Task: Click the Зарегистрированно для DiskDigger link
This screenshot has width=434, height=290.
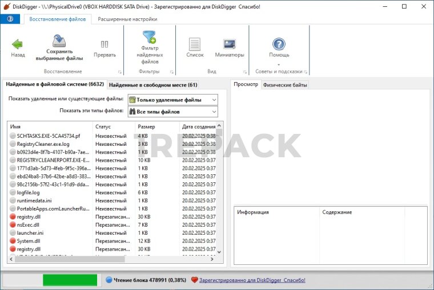Action: [252, 280]
